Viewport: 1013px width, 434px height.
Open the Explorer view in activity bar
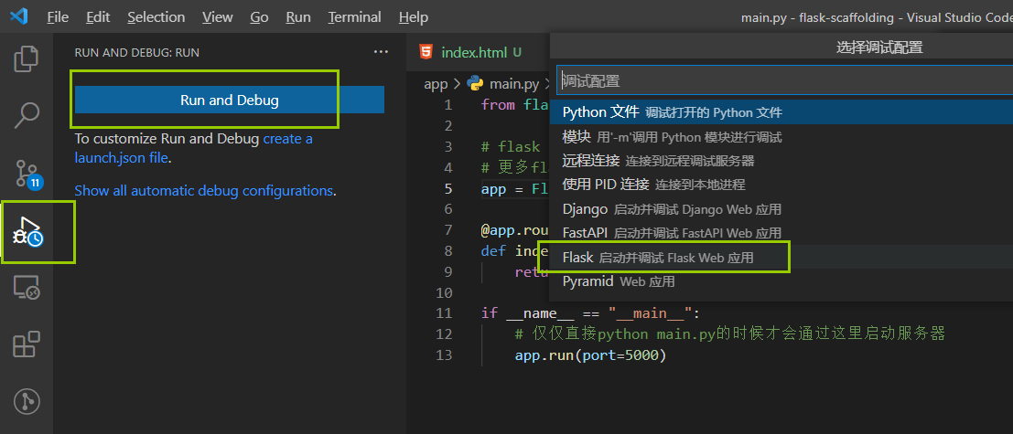pyautogui.click(x=27, y=58)
